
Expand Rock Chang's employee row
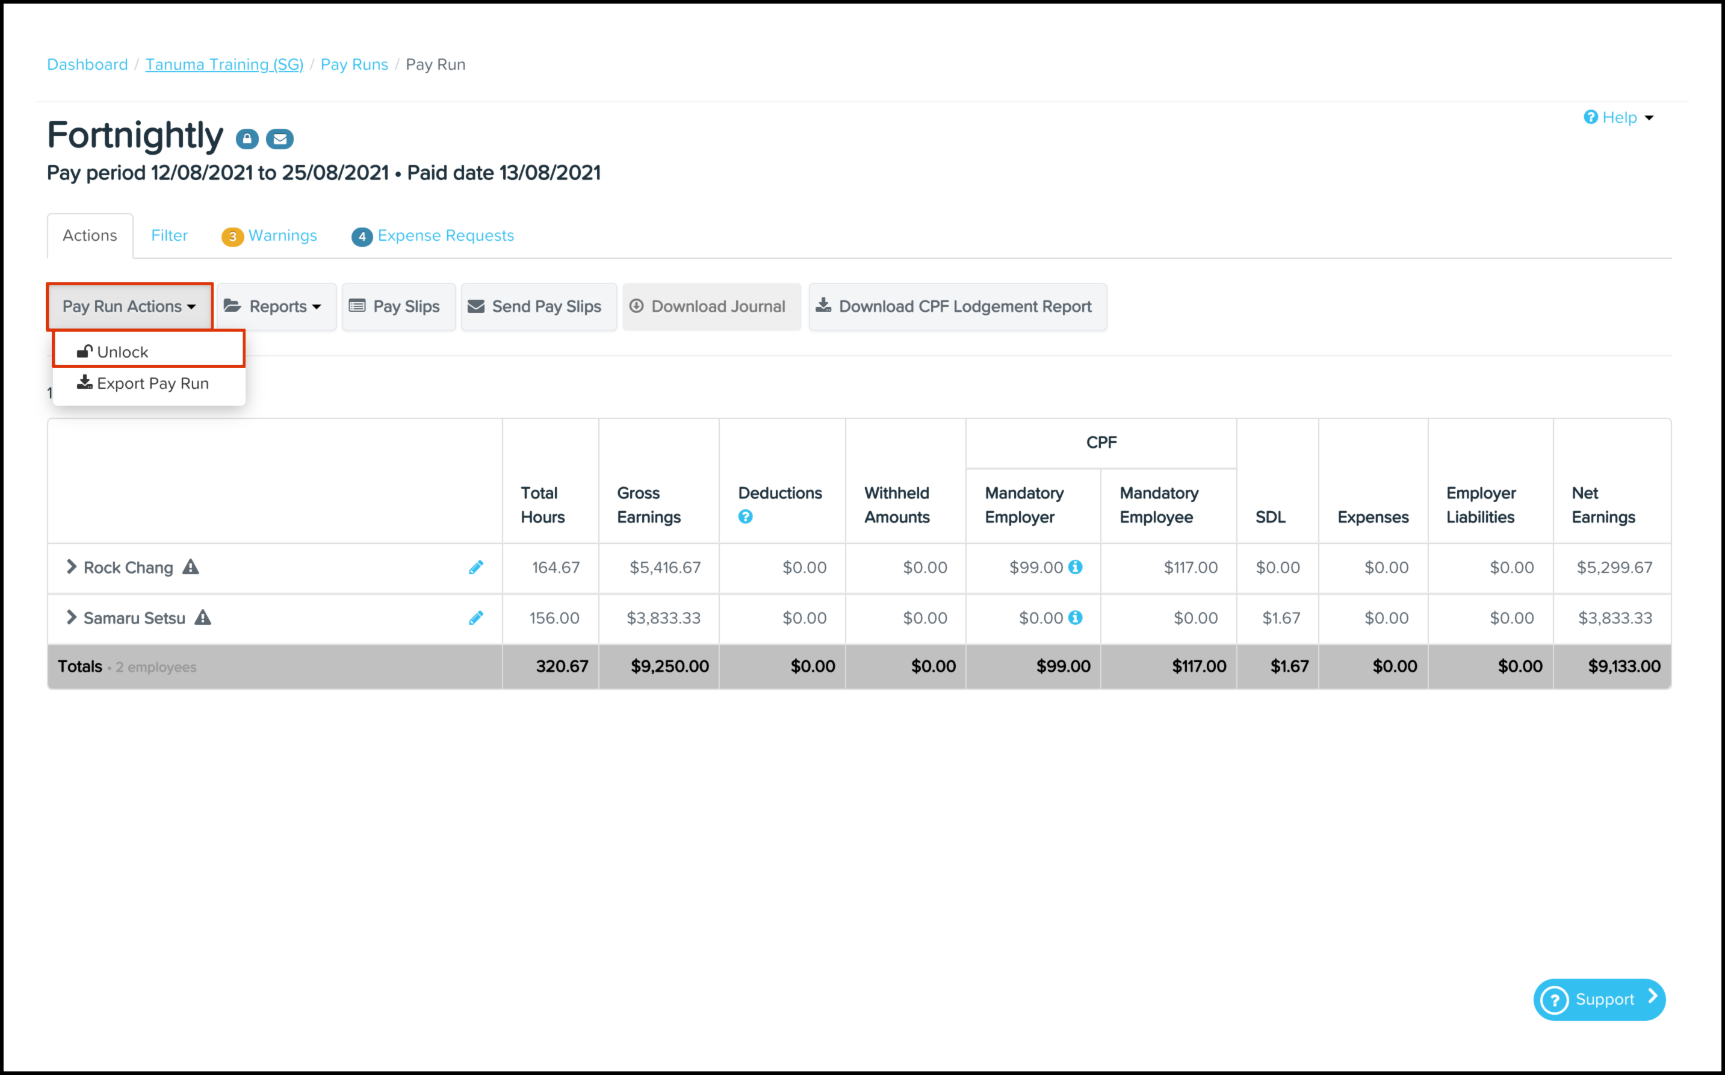tap(71, 566)
